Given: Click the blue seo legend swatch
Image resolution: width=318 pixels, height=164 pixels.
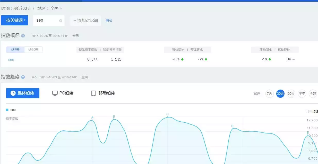Looking at the screenshot, I should pos(7,110).
